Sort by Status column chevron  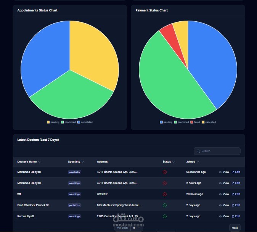click(173, 162)
